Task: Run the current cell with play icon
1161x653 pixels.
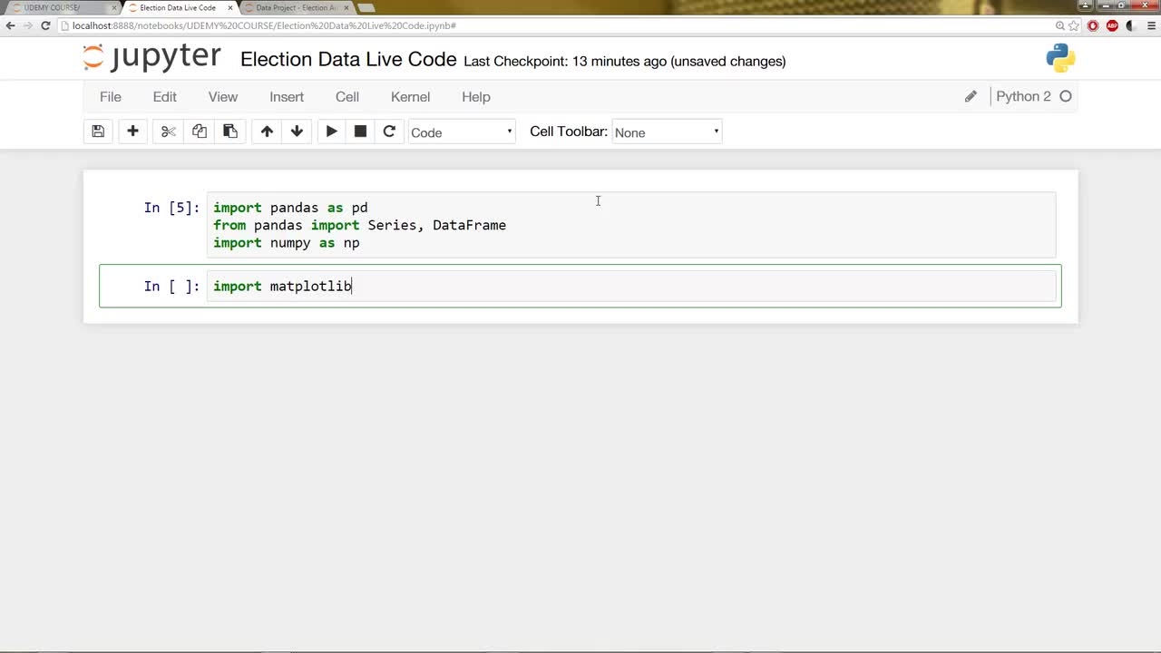Action: coord(331,132)
